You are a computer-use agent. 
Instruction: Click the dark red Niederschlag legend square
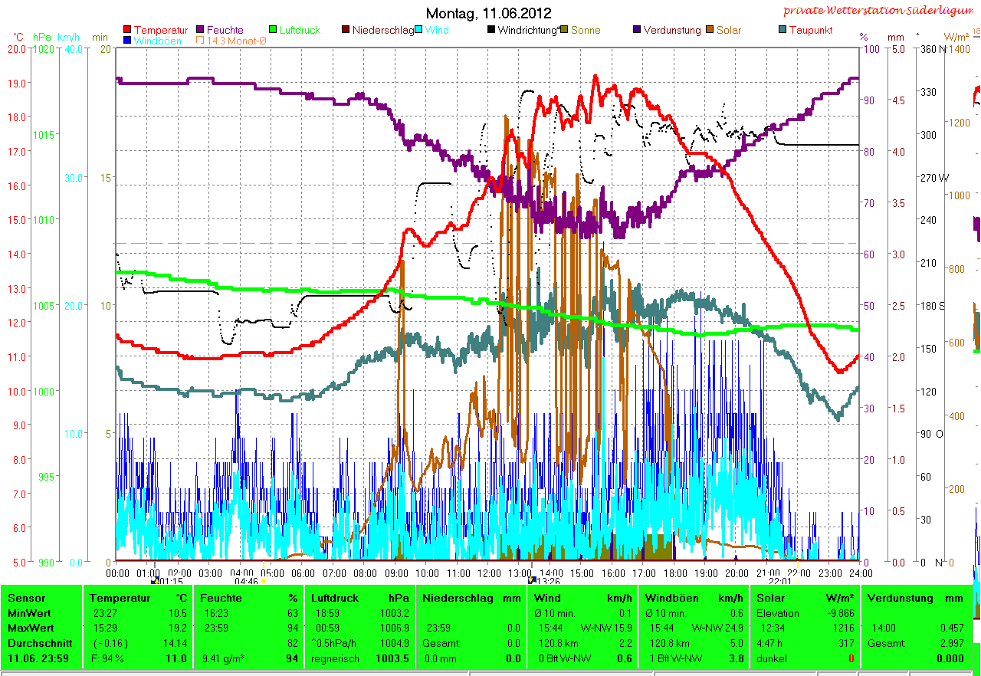(346, 31)
